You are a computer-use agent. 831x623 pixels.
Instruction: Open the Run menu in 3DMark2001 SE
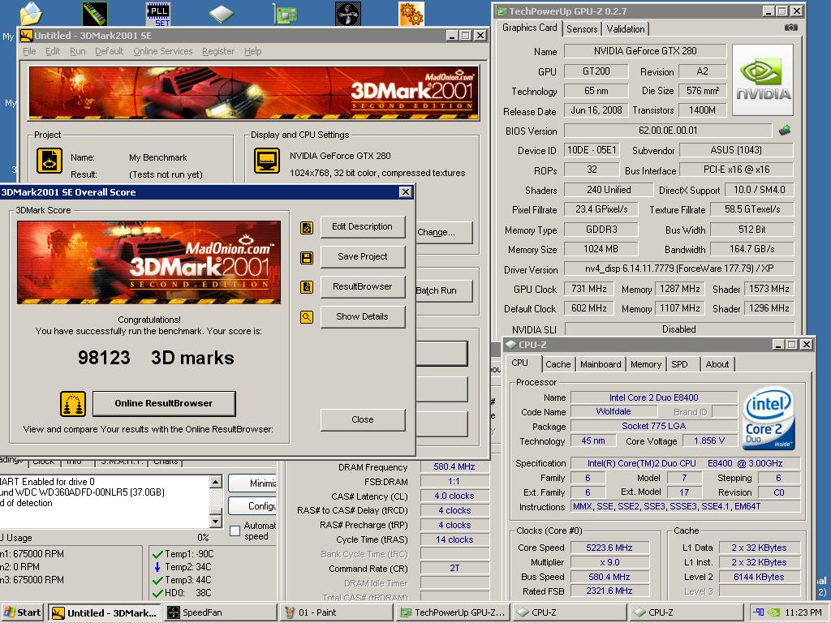(77, 51)
